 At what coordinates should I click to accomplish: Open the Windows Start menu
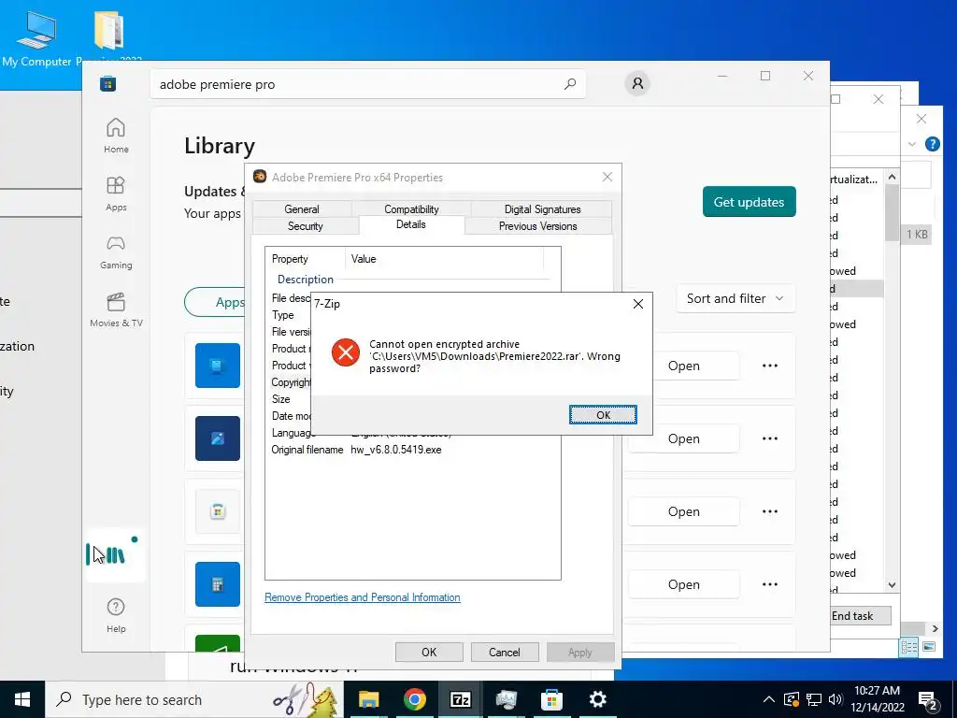tap(22, 699)
